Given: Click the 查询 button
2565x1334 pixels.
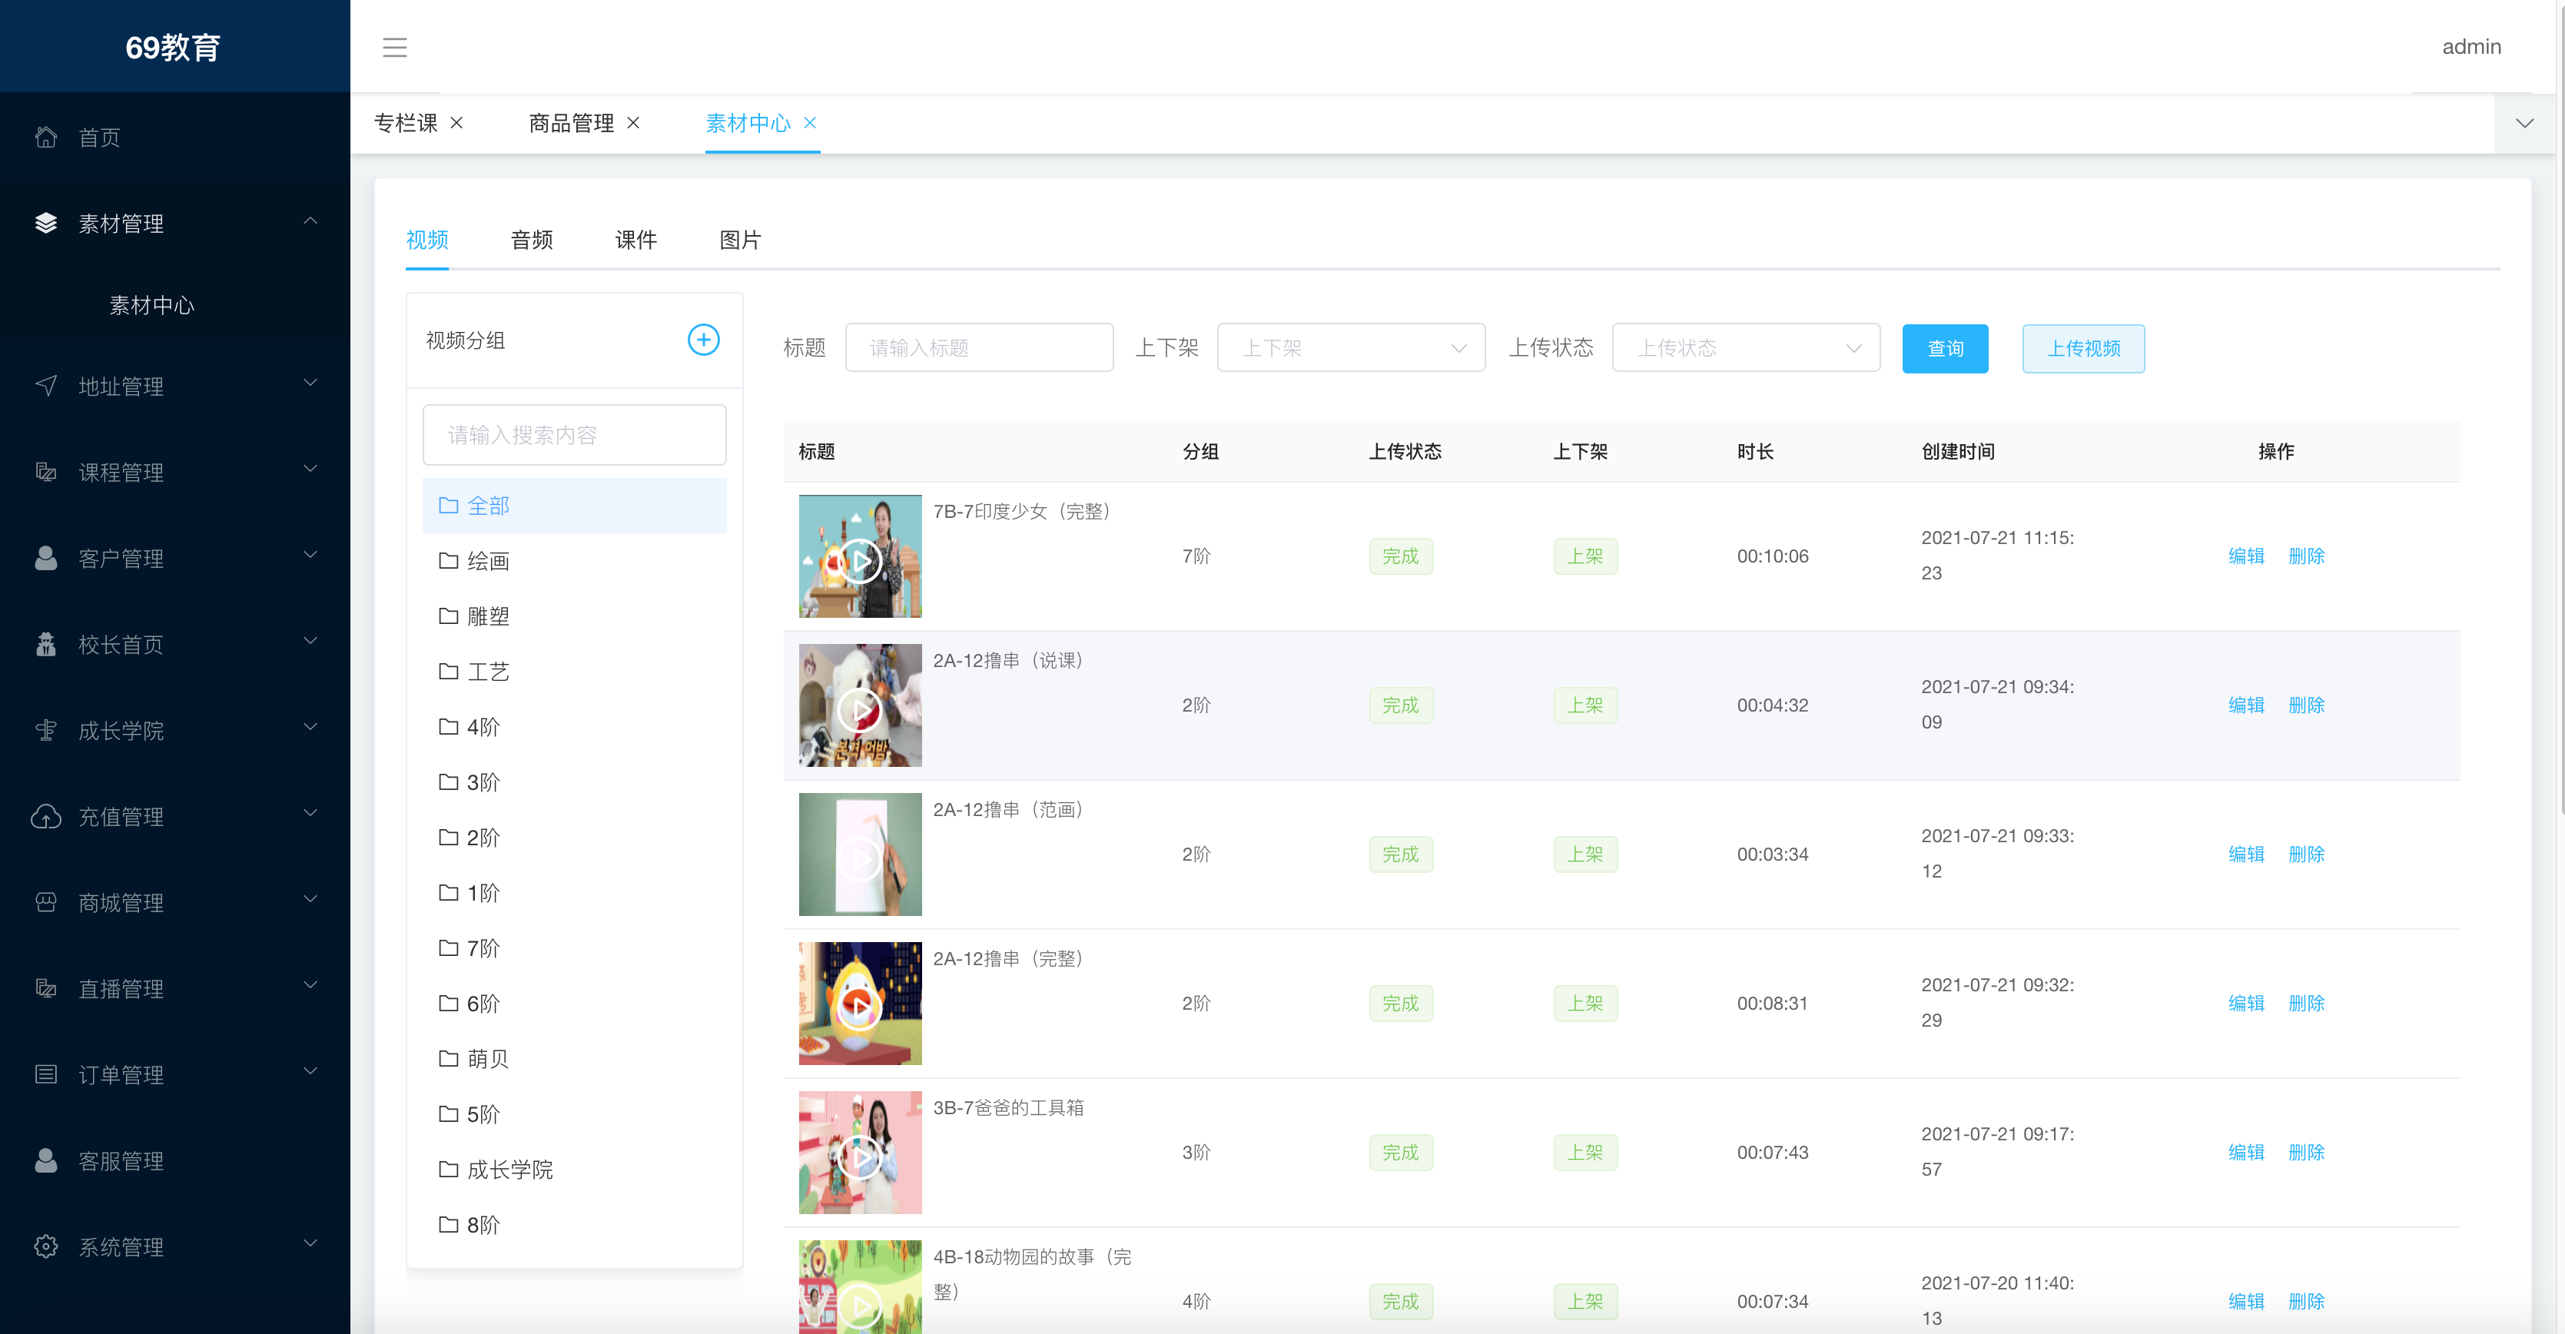Looking at the screenshot, I should [x=1945, y=348].
